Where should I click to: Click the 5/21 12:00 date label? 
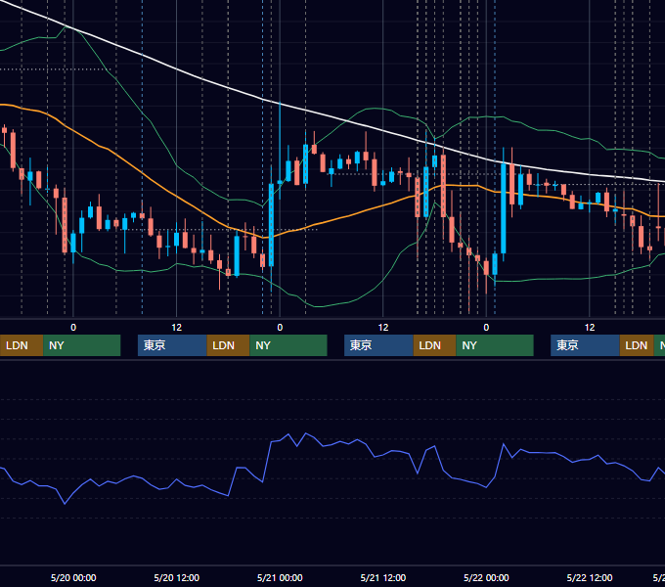coord(383,577)
